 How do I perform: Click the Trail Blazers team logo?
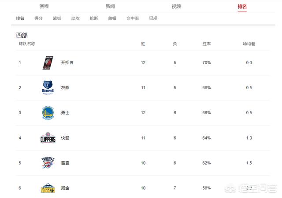point(48,63)
